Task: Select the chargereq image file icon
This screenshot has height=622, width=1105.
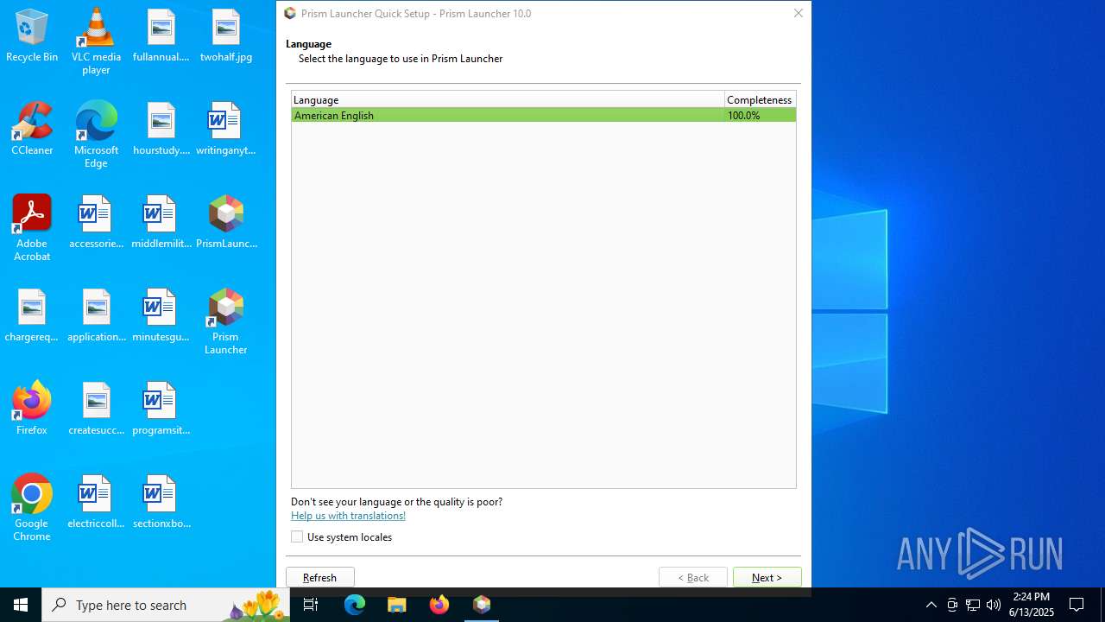Action: point(32,316)
